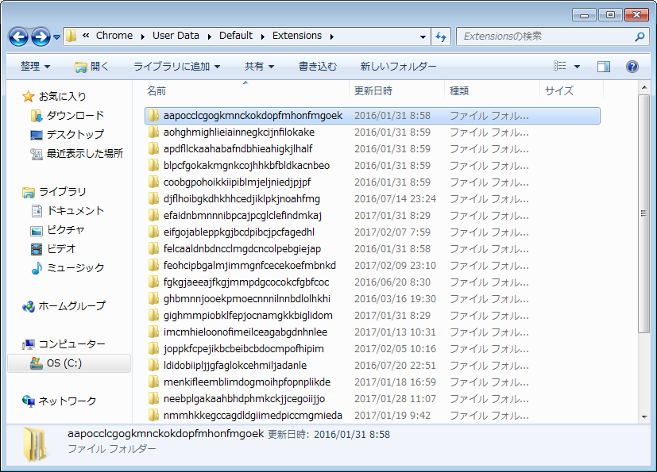Click Chrome in the breadcrumb path
The height and width of the screenshot is (472, 657).
tap(114, 36)
